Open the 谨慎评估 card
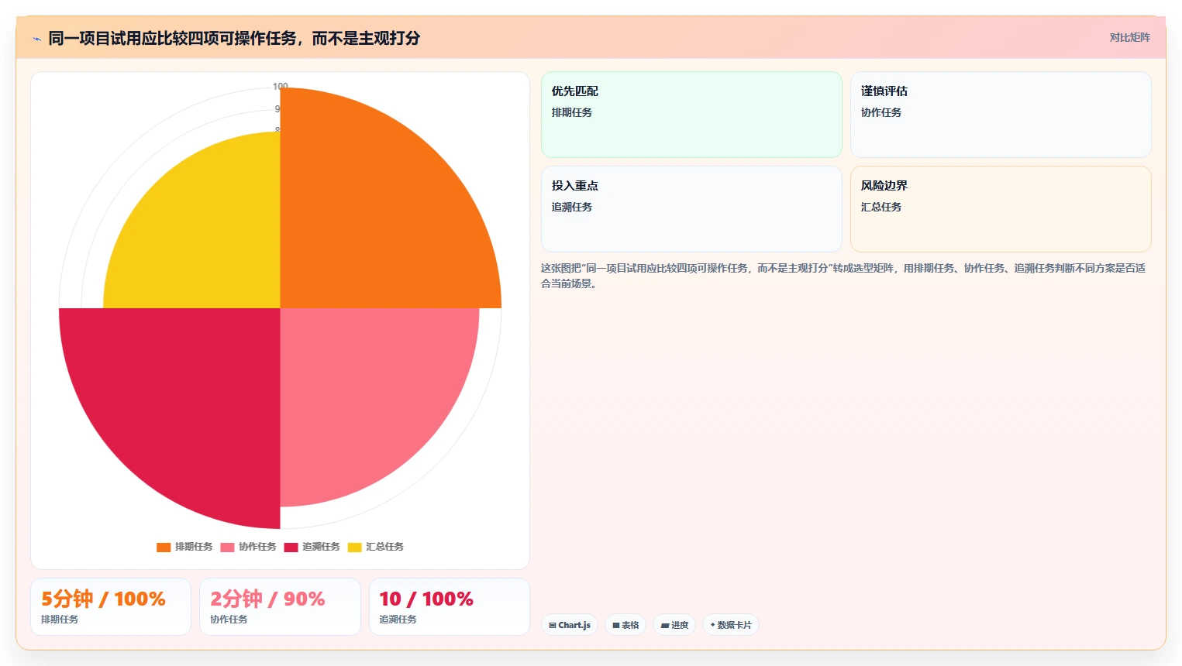 point(1001,115)
